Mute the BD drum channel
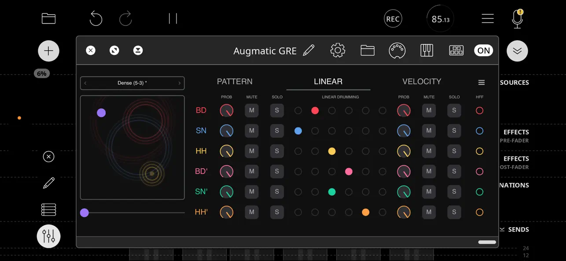 pos(252,110)
